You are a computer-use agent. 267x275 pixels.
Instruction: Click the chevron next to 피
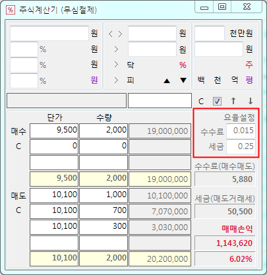click(x=116, y=80)
